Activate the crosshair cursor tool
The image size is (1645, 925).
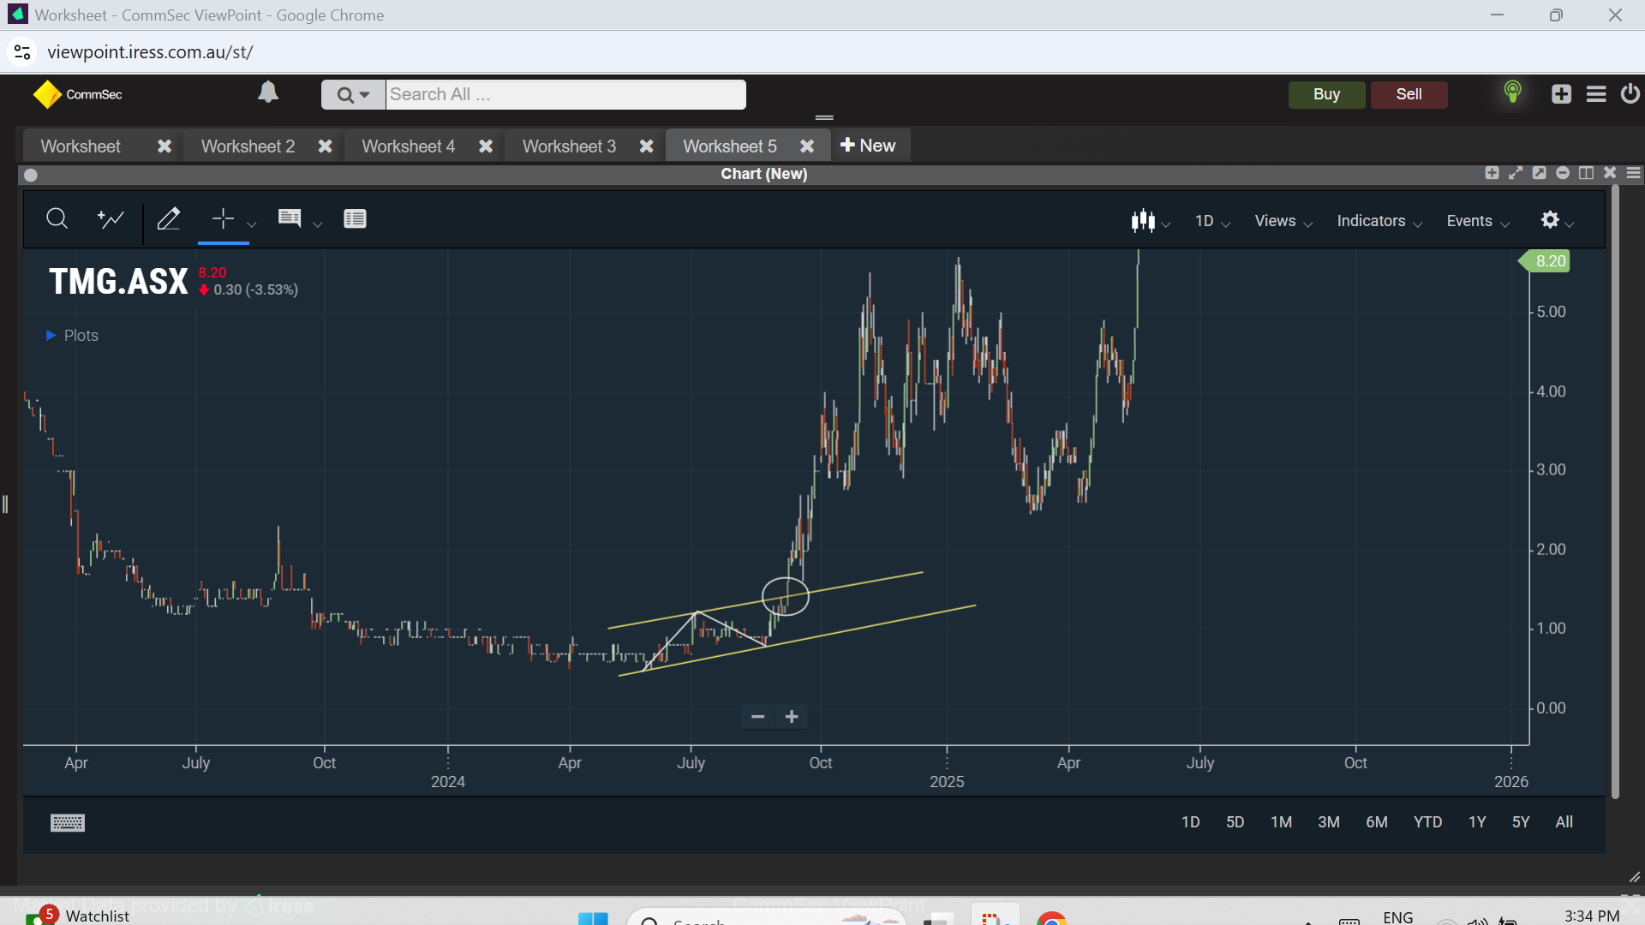click(223, 219)
